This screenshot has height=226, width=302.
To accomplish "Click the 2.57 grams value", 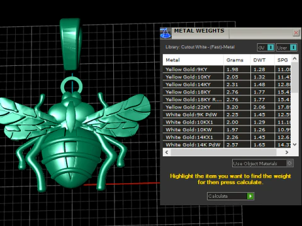I will (232, 144).
